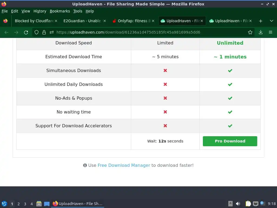This screenshot has height=208, width=277.
Task: Open a new tab with plus button
Action: coord(260,21)
